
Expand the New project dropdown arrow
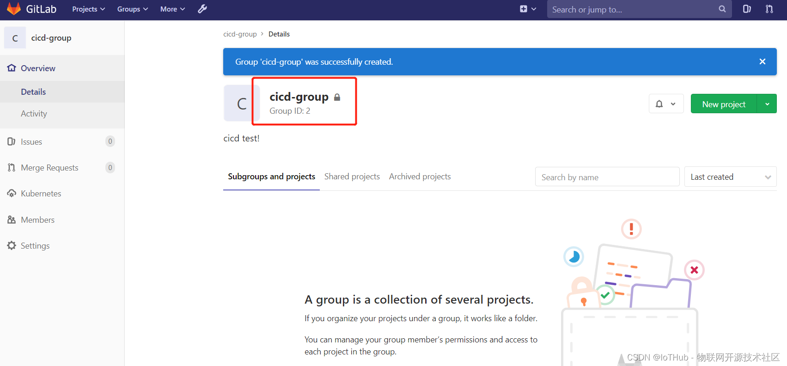tap(767, 104)
